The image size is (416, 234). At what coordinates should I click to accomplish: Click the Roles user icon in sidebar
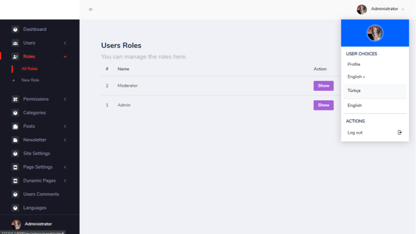click(x=15, y=56)
